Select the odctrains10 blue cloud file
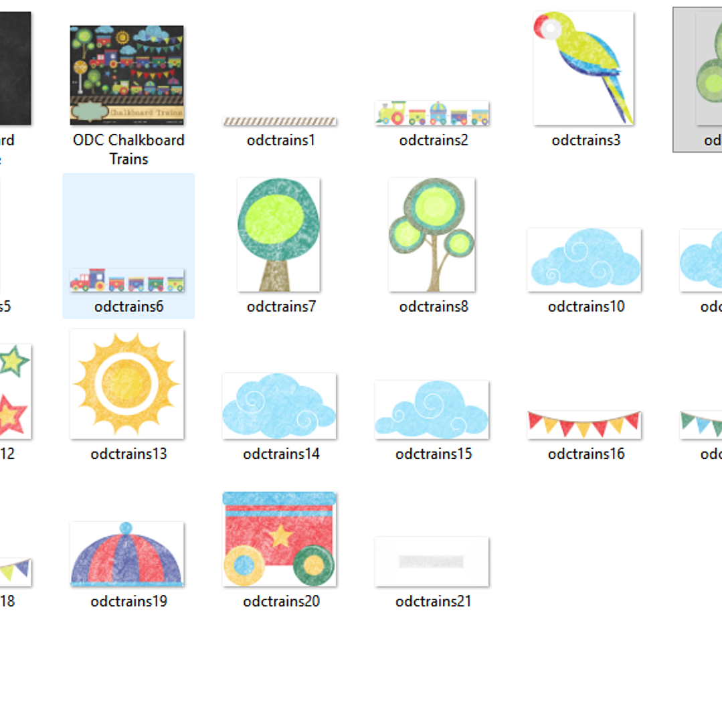 point(584,260)
